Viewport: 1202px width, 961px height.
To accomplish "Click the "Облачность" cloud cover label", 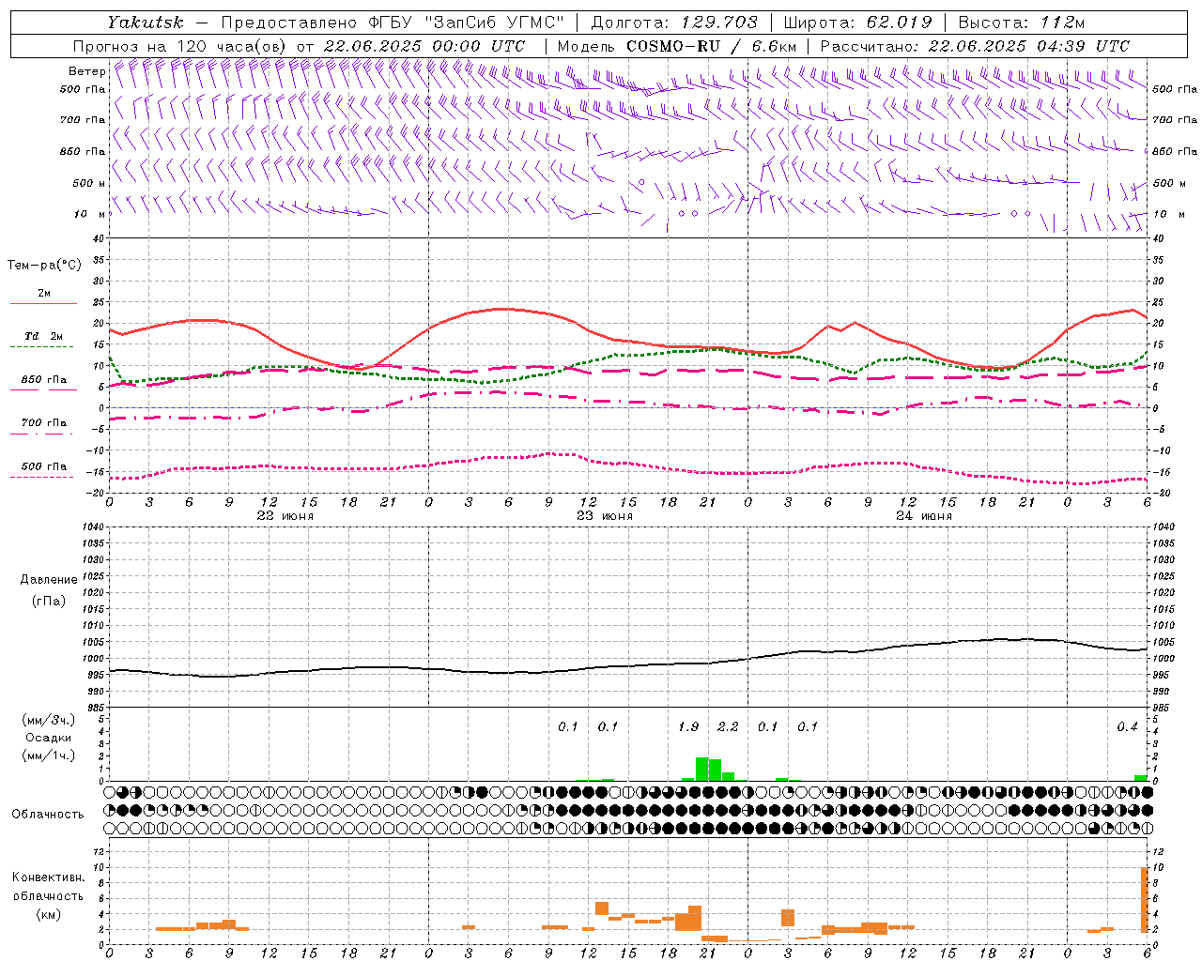I will coord(48,814).
